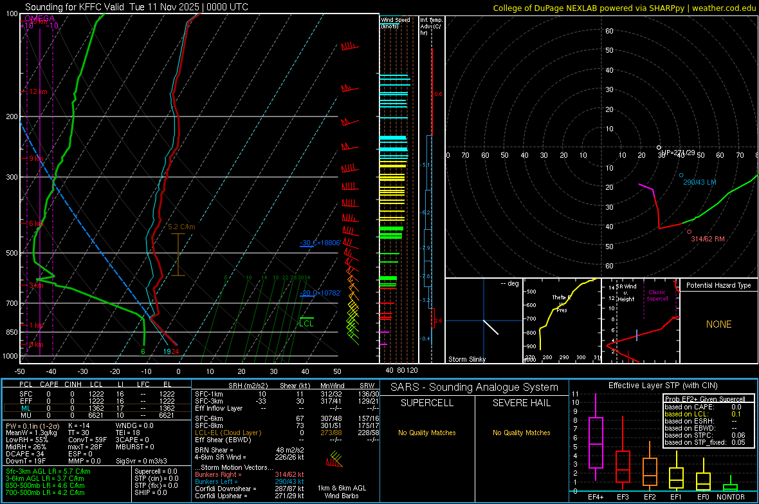Click the 1 km height marker
This screenshot has height=504, width=759.
pos(36,325)
